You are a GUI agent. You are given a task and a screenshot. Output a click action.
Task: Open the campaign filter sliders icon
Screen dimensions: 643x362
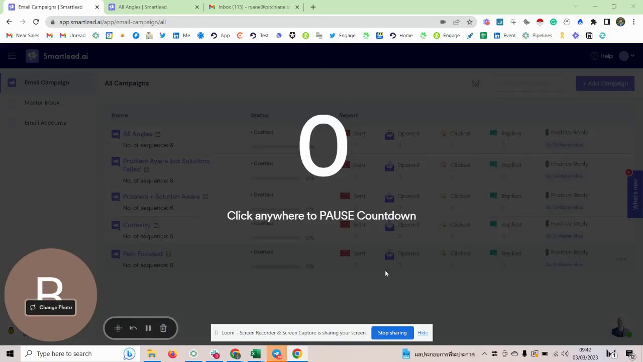[476, 83]
